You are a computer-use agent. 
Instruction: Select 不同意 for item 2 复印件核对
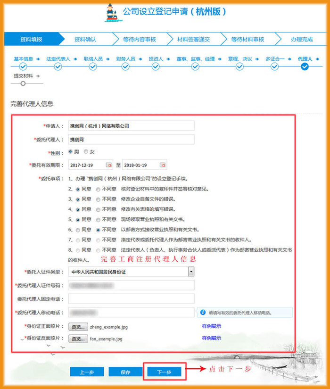point(98,189)
